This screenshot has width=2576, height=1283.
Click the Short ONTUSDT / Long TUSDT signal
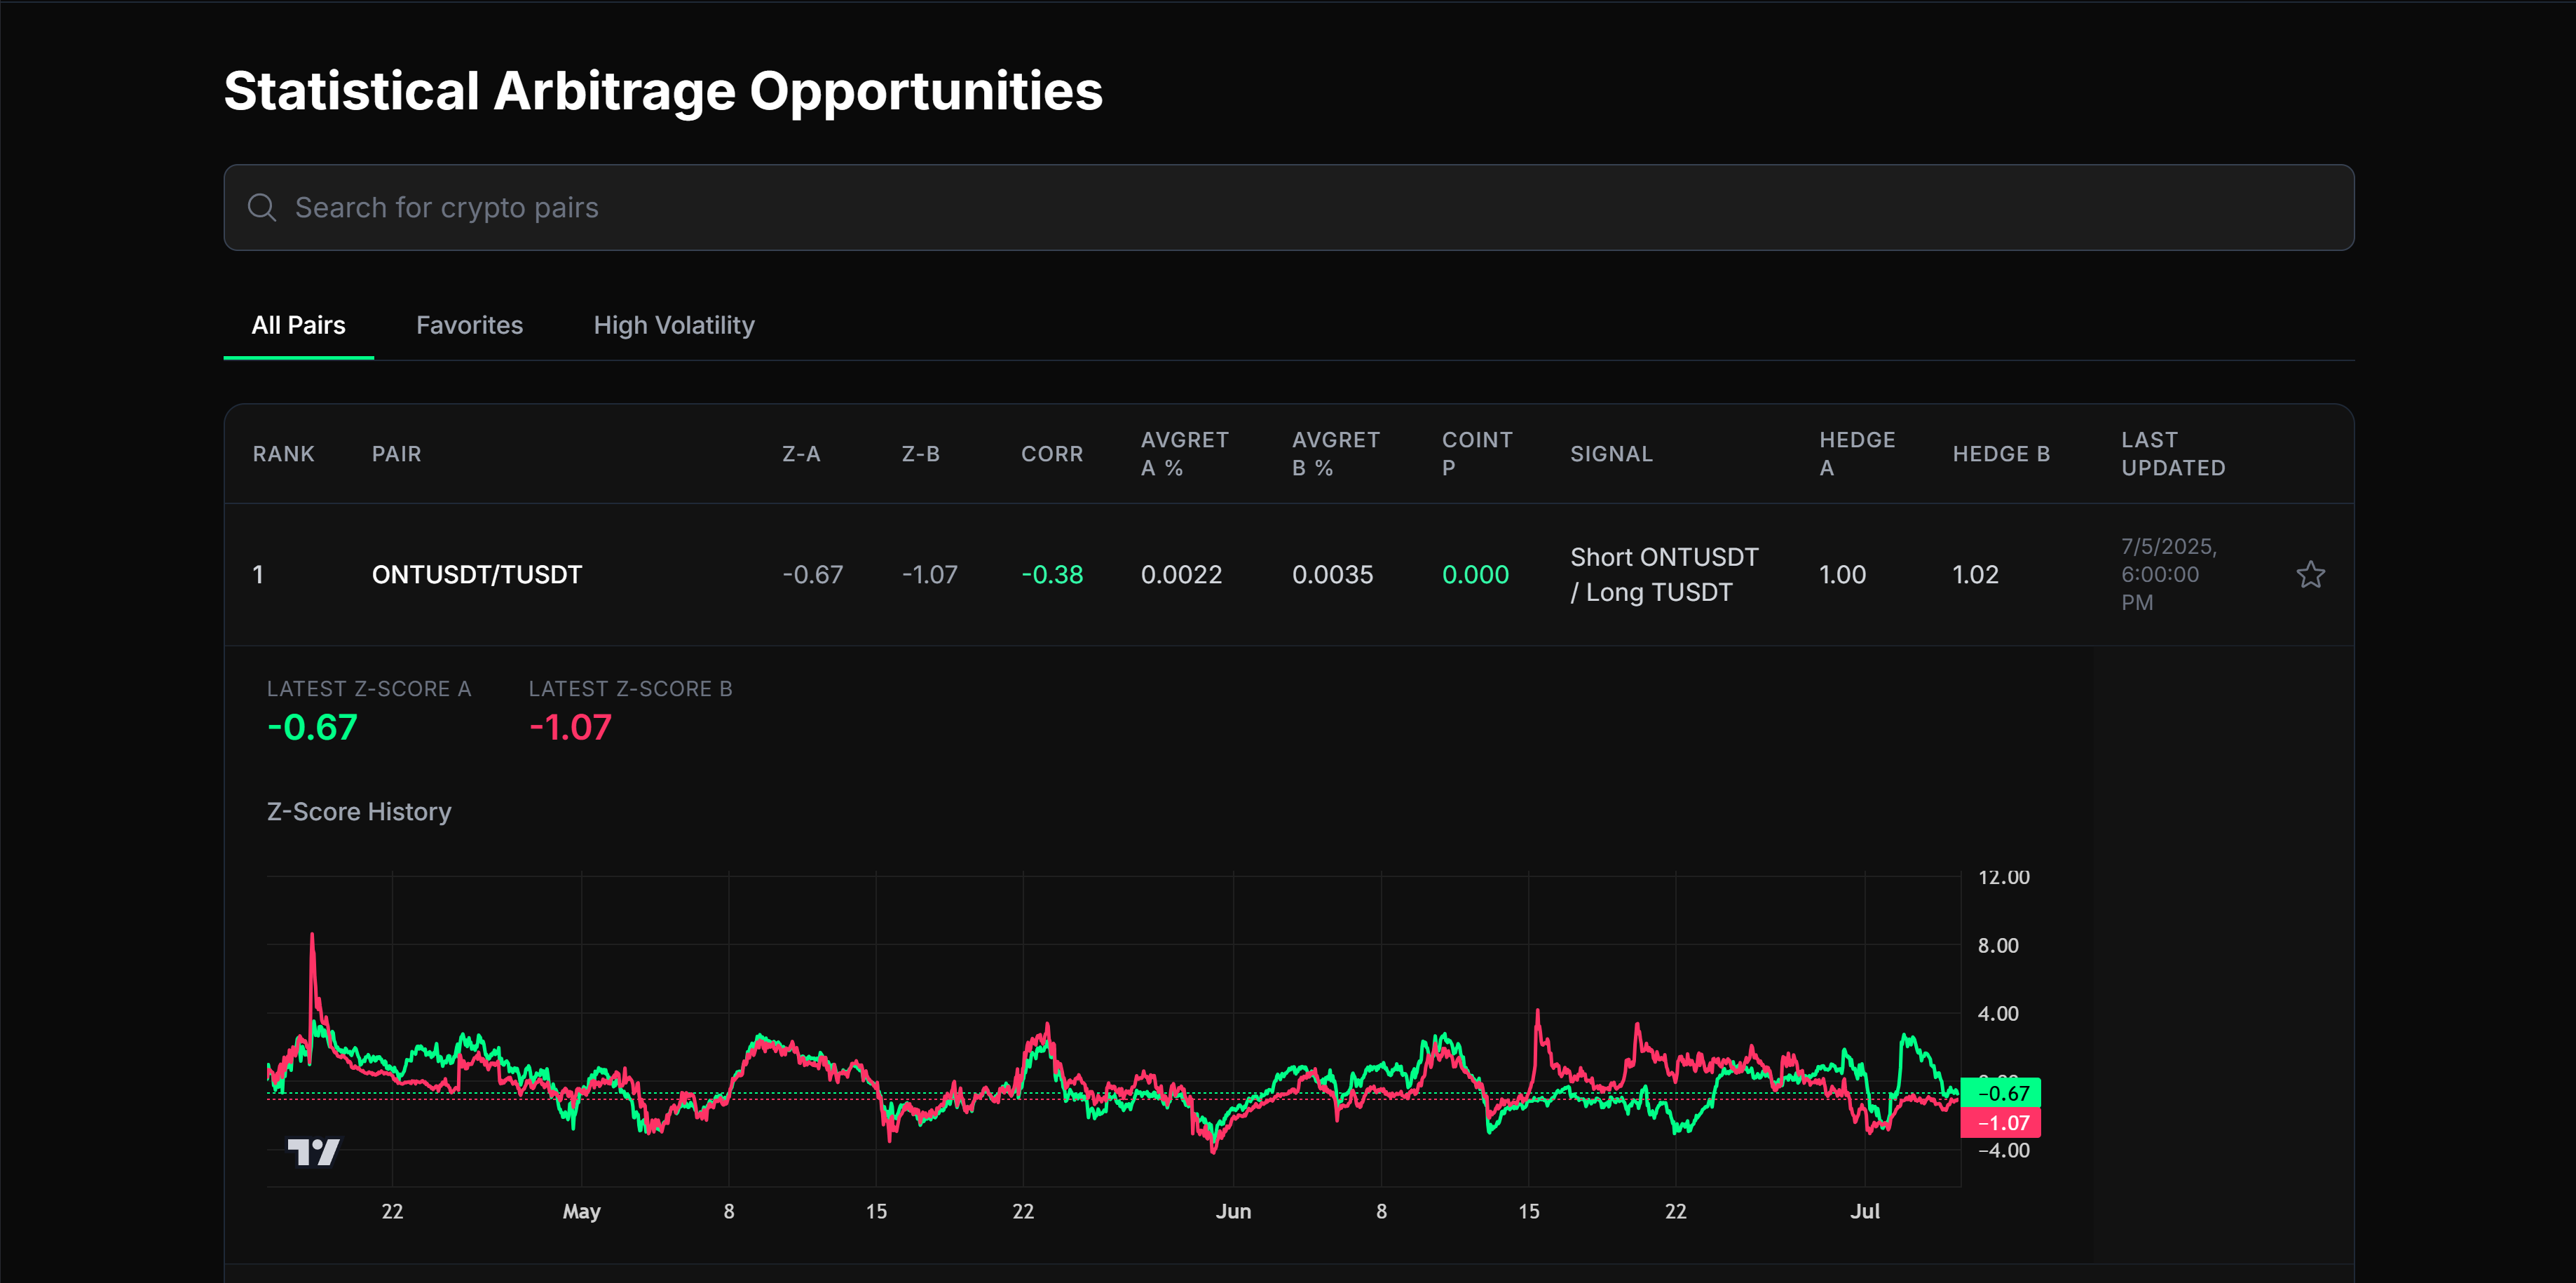1664,574
